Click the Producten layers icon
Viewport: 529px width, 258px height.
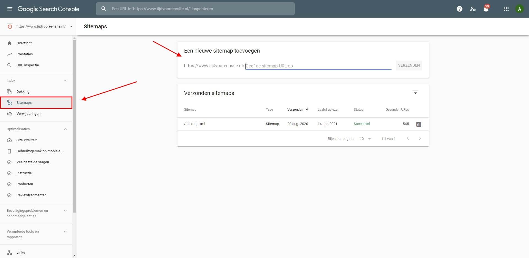[9, 184]
